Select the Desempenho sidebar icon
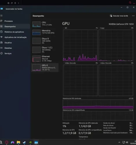The height and width of the screenshot is (145, 136). pyautogui.click(x=1, y=26)
